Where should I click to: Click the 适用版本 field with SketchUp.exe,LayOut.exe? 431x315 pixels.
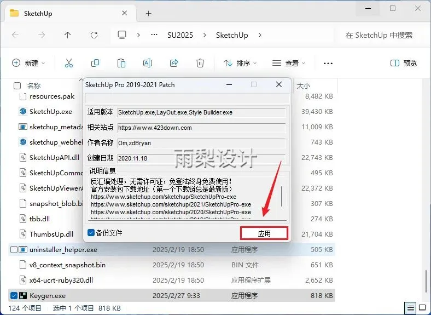tap(201, 112)
